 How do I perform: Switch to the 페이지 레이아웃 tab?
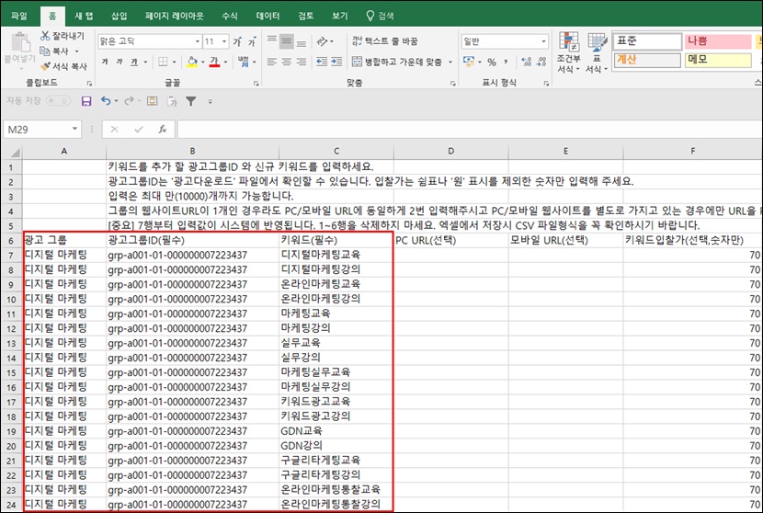point(175,16)
